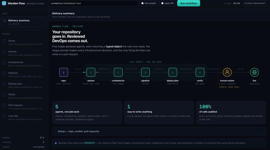
Task: Click the FIVE AGENTS · ONE JOB EACH label
Action: (x=145, y=62)
